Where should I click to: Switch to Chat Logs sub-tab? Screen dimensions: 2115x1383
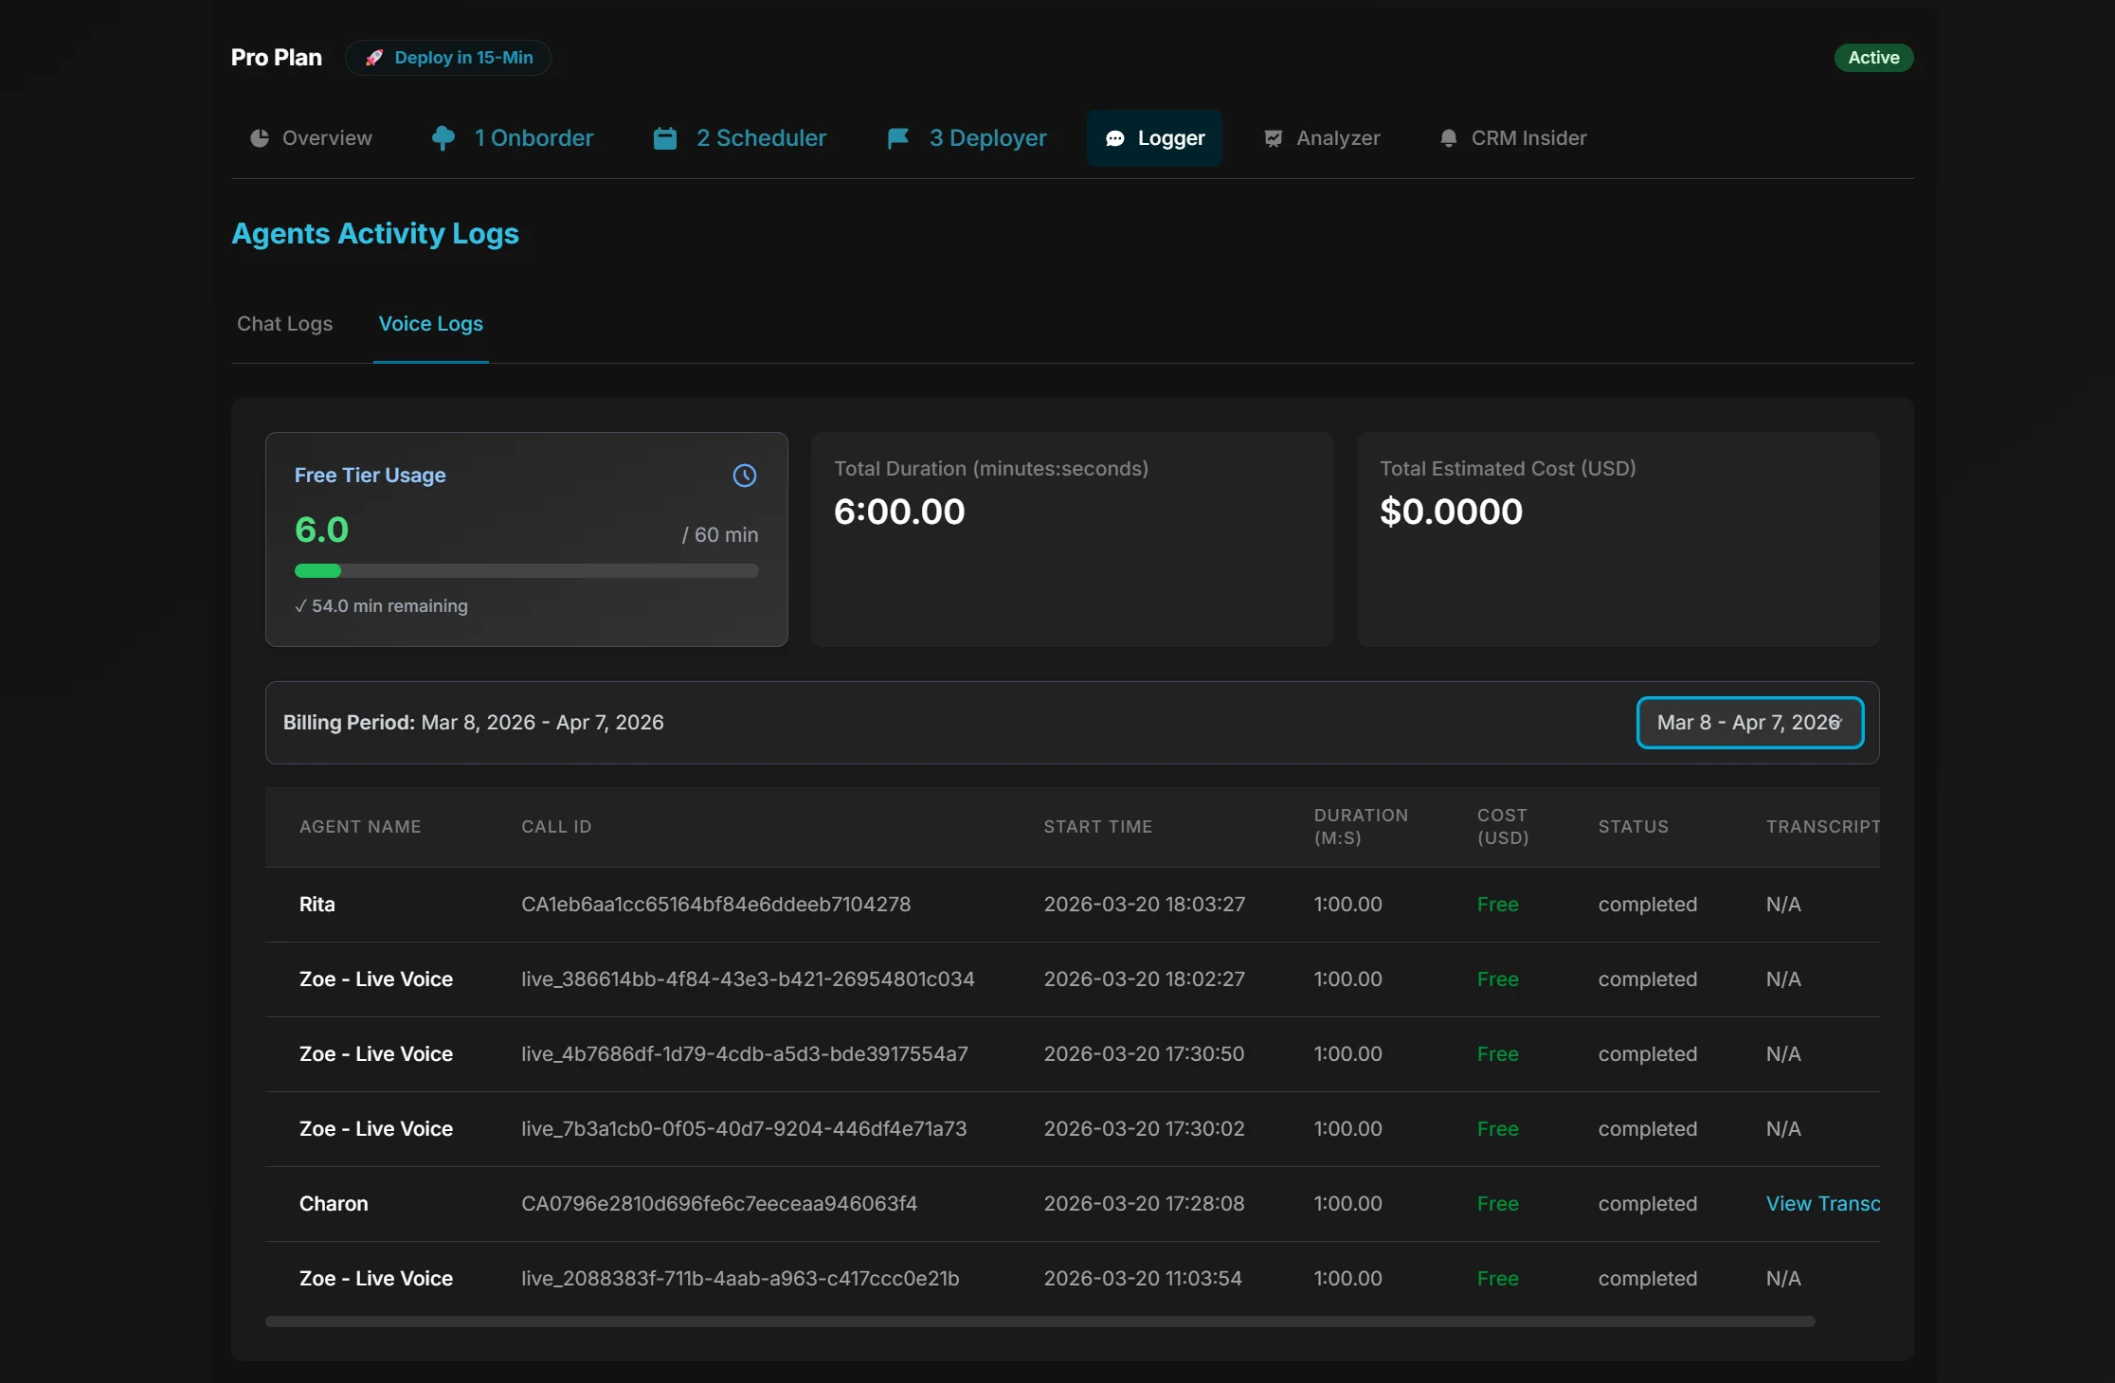[285, 324]
